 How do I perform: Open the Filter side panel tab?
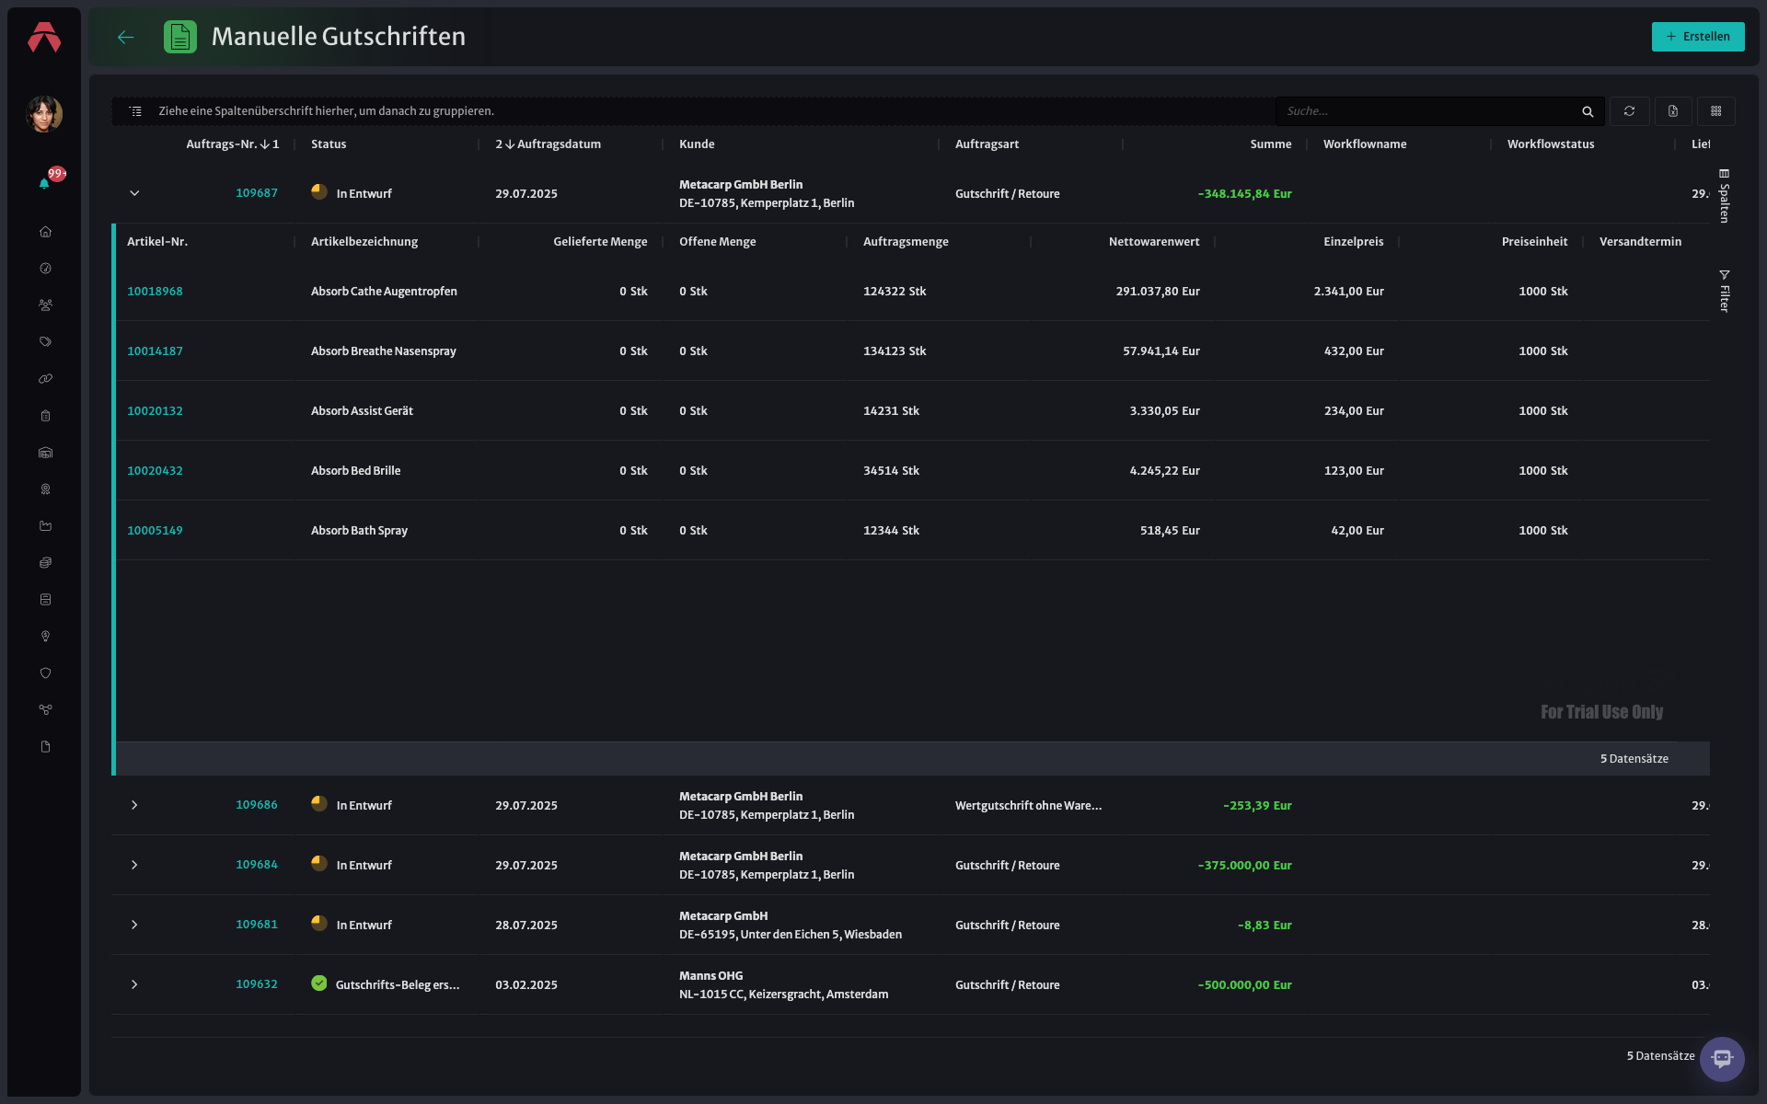[1724, 291]
